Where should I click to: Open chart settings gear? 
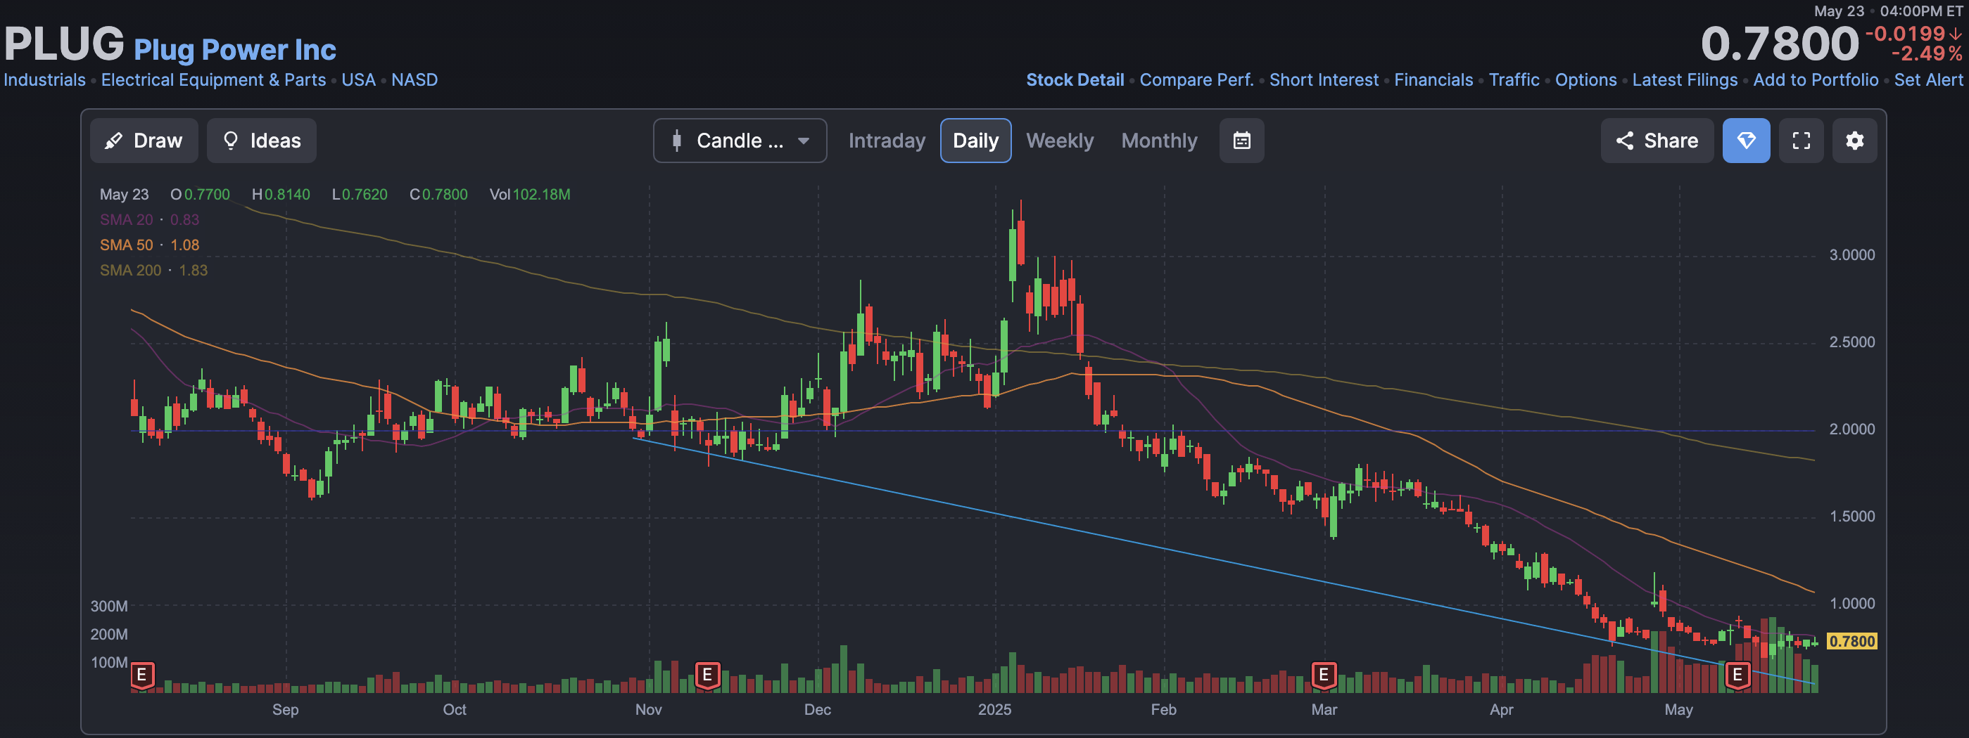[1854, 141]
